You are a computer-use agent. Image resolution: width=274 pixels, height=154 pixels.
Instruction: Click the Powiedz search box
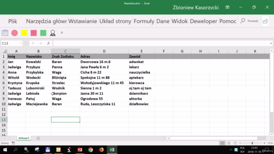point(249,21)
